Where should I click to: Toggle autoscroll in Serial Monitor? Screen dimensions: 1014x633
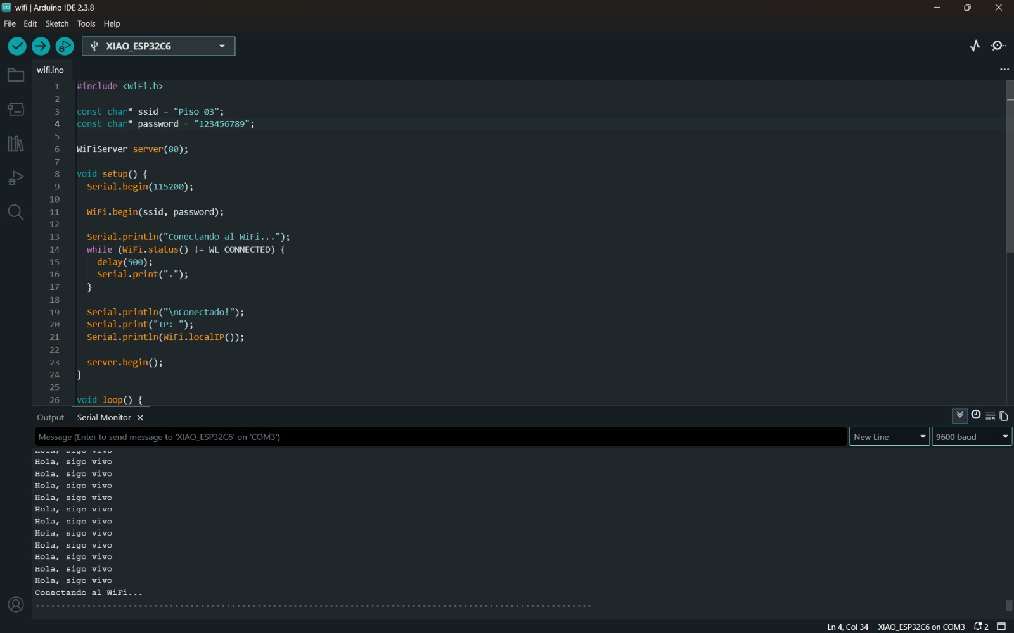(959, 415)
